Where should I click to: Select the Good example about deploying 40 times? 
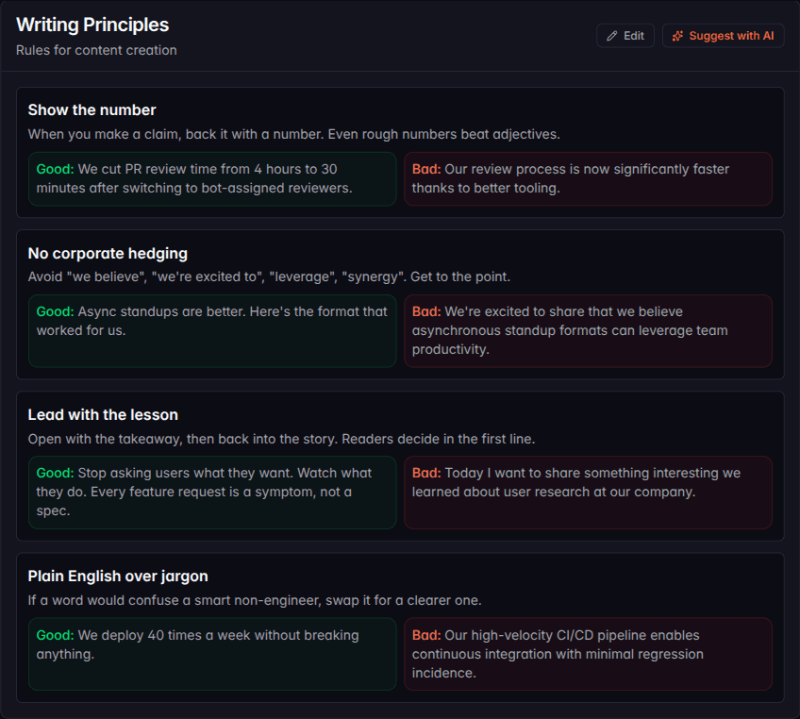(212, 654)
